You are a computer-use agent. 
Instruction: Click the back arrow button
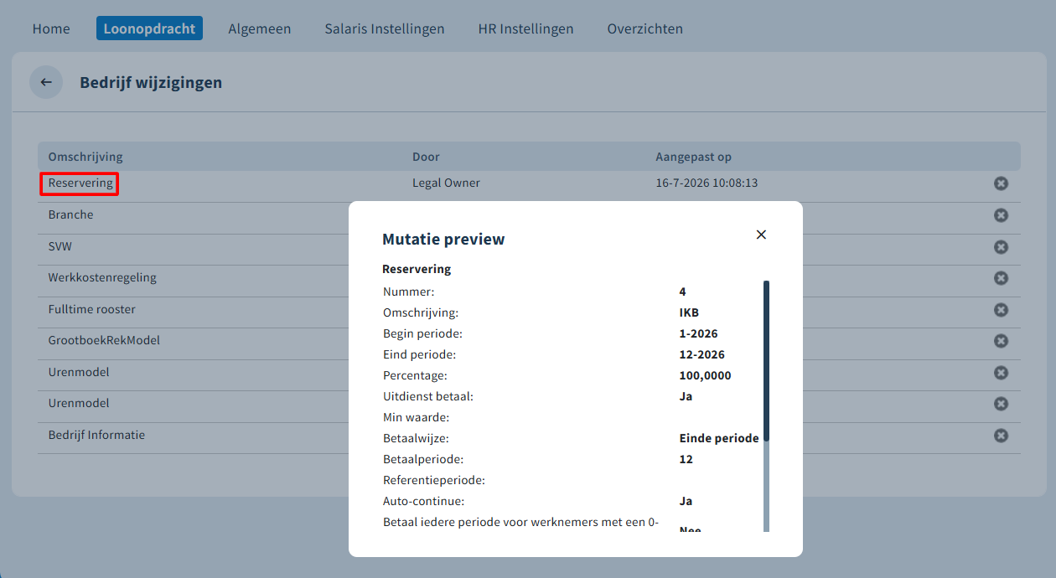pos(46,82)
